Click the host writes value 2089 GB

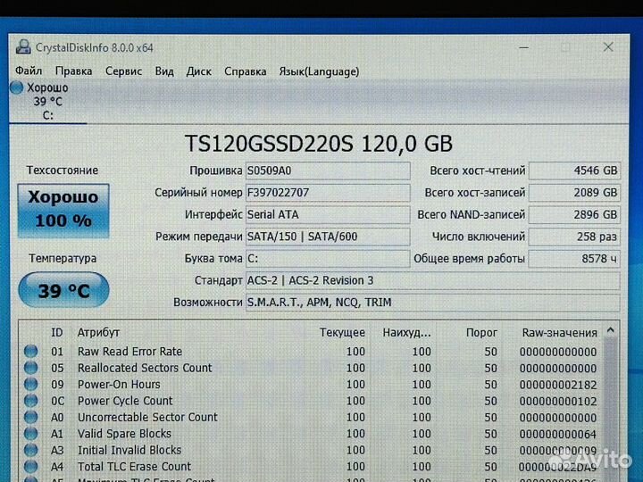574,193
